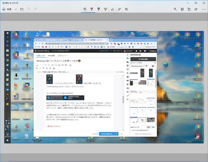Redo the last stroke

pyautogui.click(x=36, y=9)
